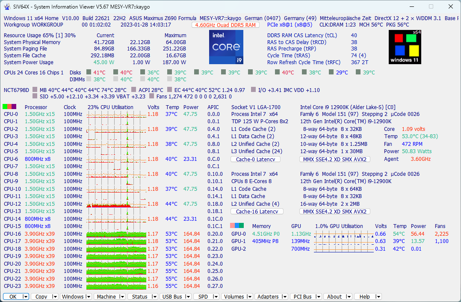Click the GPU colour legend beside Memory

237,225
